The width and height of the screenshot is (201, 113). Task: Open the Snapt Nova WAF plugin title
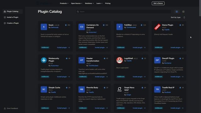tap(129, 89)
